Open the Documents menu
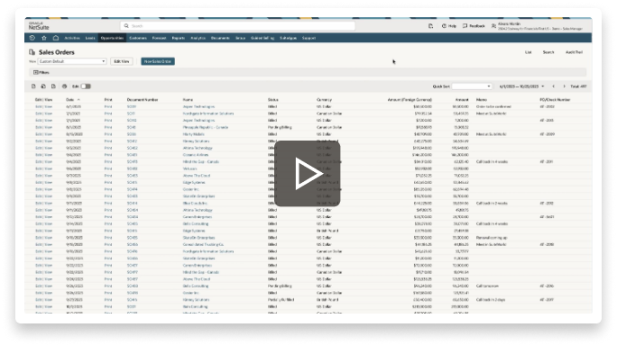617x346 pixels. coord(220,38)
